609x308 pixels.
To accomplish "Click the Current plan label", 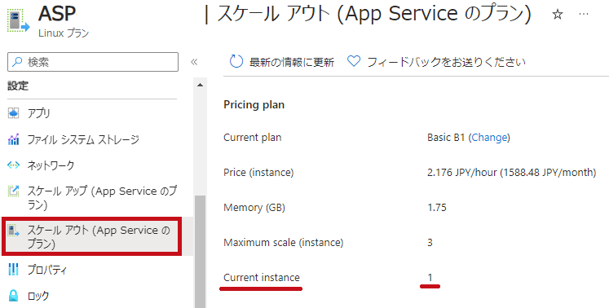I will click(x=253, y=138).
